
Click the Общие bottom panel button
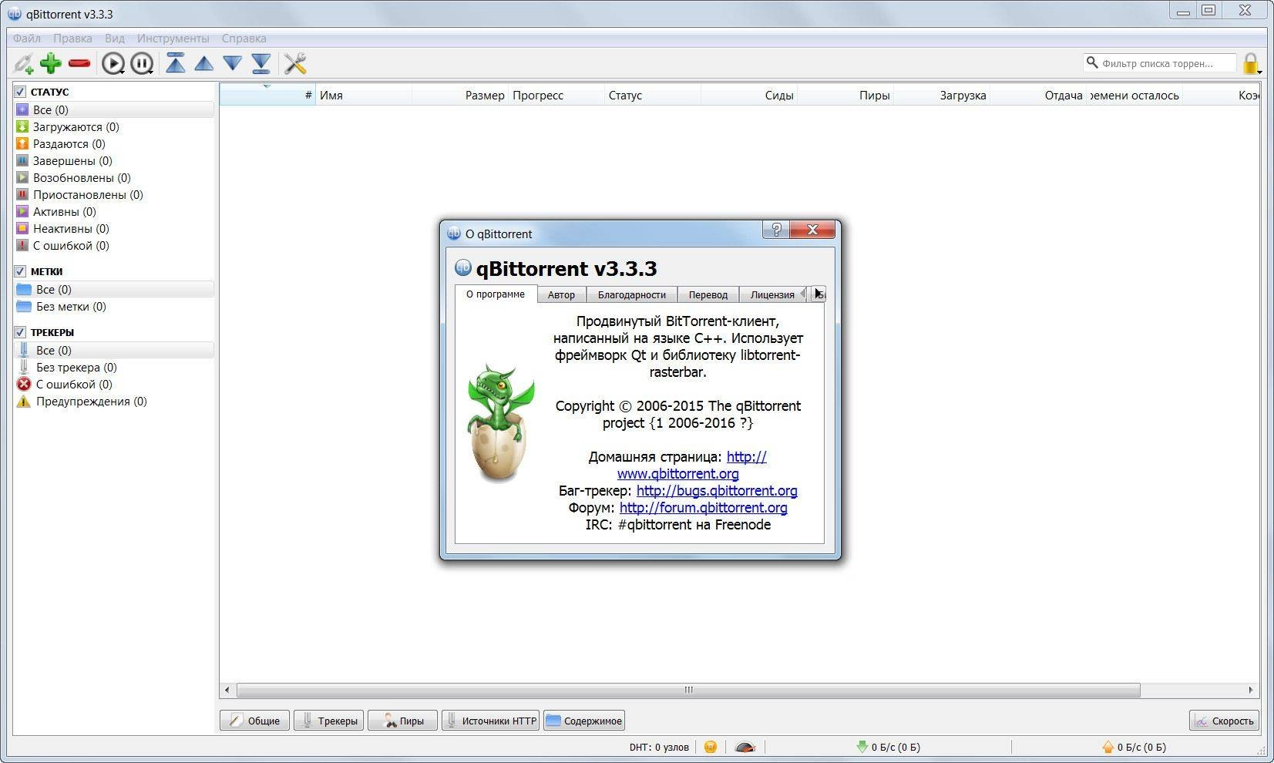point(255,721)
